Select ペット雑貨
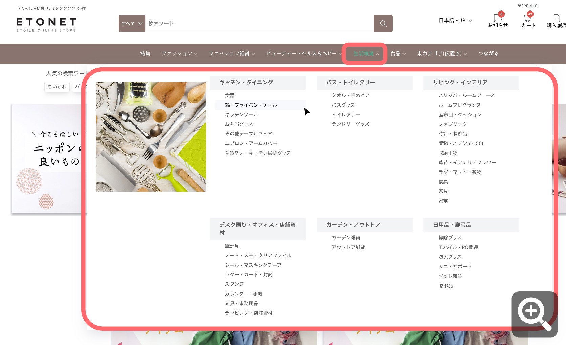Viewport: 566px width, 345px height. tap(450, 276)
